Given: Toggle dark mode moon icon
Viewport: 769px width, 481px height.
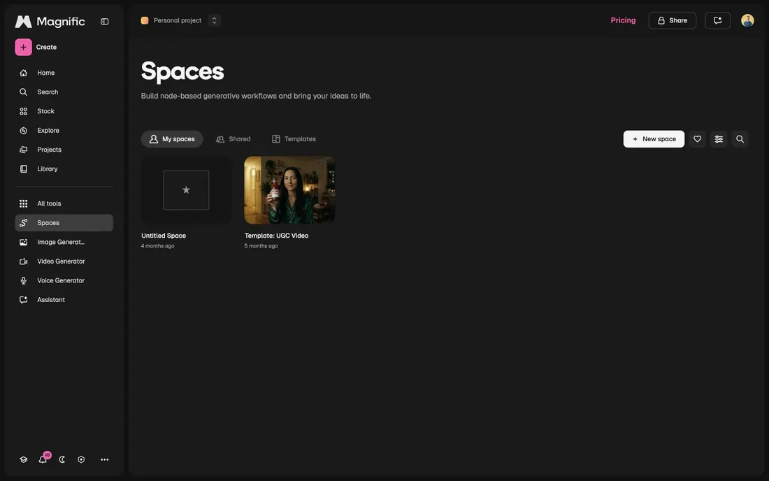Looking at the screenshot, I should 62,459.
